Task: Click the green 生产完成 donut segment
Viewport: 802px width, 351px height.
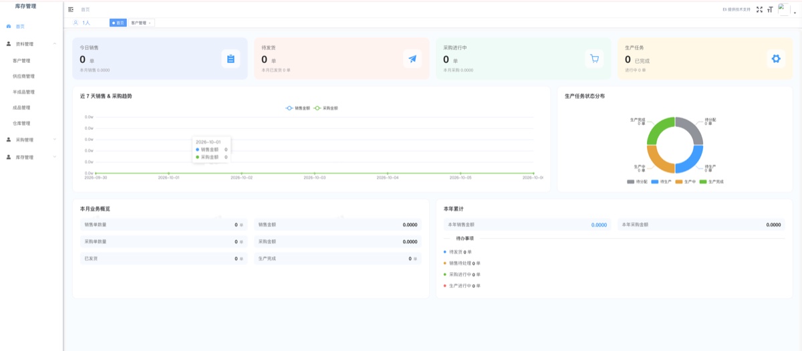Action: pyautogui.click(x=658, y=129)
